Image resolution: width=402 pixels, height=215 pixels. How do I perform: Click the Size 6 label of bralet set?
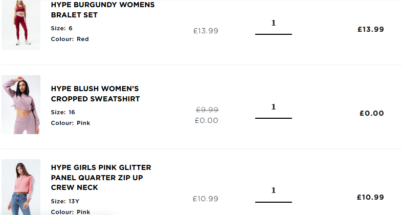coord(61,28)
